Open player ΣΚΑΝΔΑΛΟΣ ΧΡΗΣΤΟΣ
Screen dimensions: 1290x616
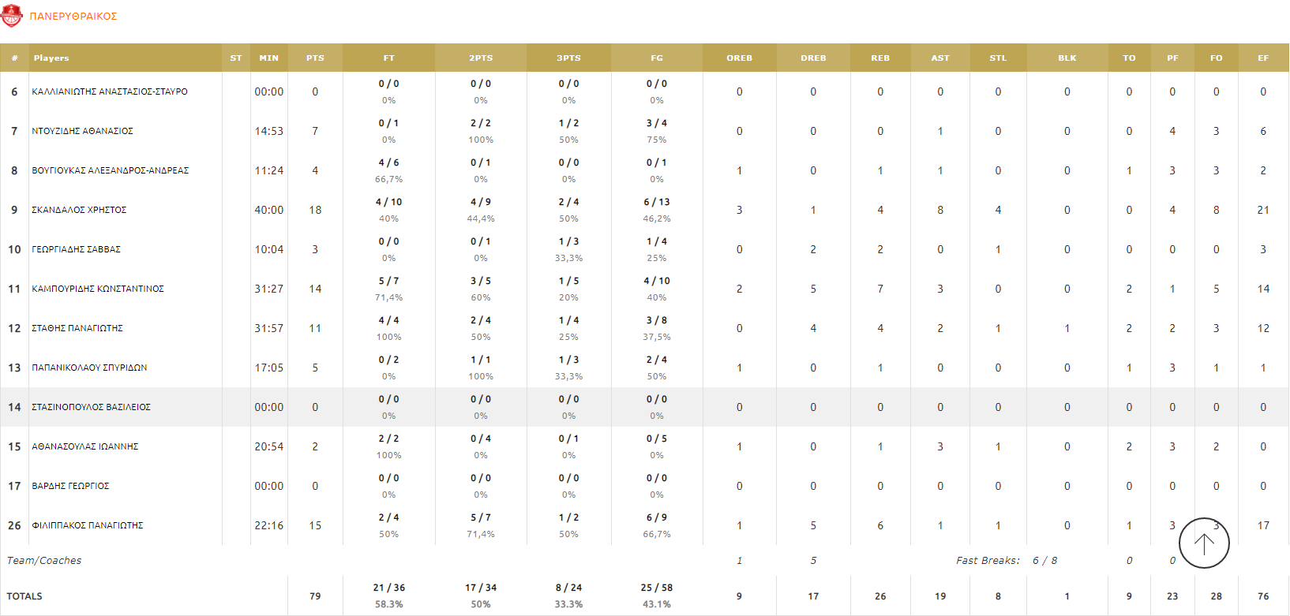pos(79,210)
